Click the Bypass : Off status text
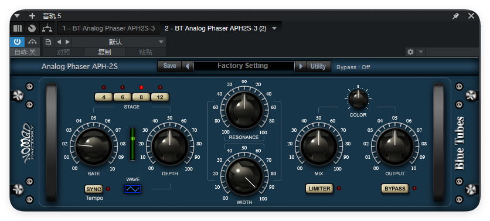Viewport: 490px width, 221px height. pyautogui.click(x=353, y=67)
